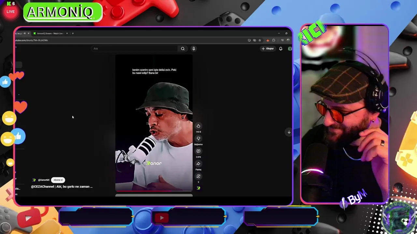Click the address bar URL youtube.com/shorts
417x234 pixels.
(x=32, y=40)
